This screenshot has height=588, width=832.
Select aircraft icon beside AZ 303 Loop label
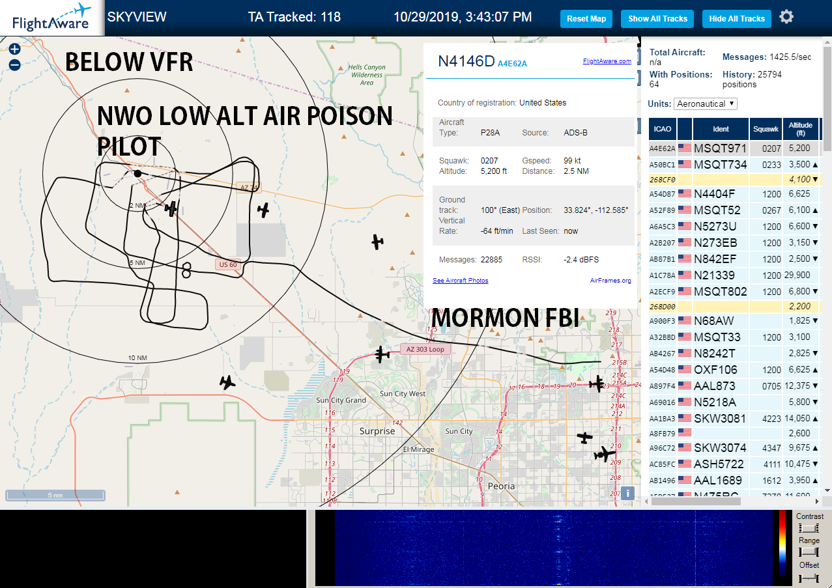pyautogui.click(x=382, y=355)
